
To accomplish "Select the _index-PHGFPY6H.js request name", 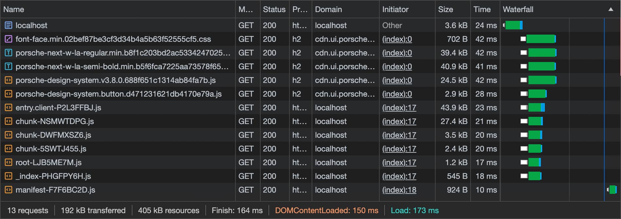I will coord(53,176).
